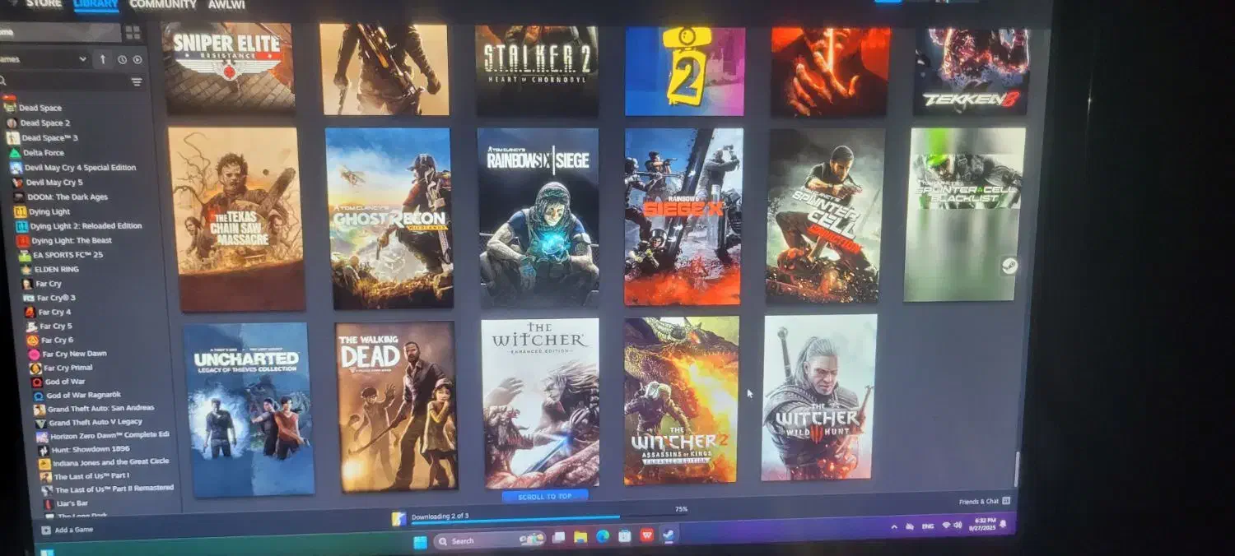Open the advanced filter lines icon
The image size is (1235, 556).
tap(137, 82)
